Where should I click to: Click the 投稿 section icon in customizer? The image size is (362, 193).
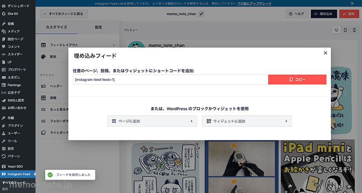pyautogui.click(x=43, y=98)
